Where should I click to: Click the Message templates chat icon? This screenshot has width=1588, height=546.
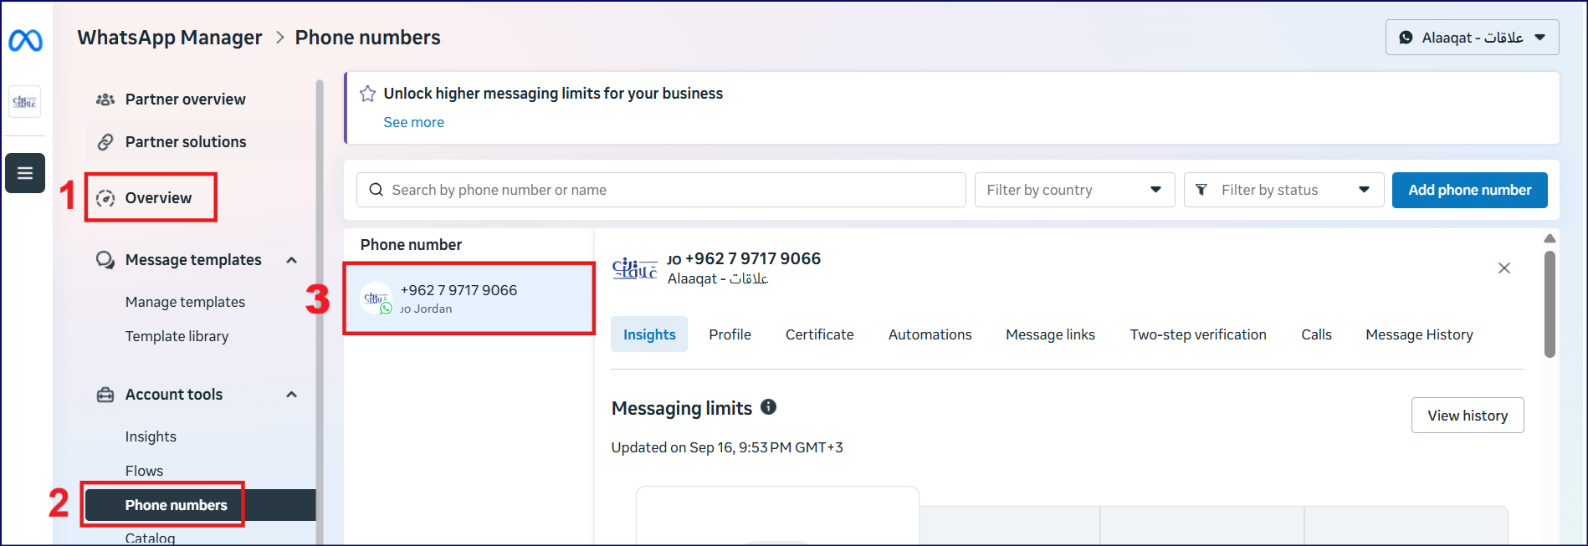[x=105, y=260]
